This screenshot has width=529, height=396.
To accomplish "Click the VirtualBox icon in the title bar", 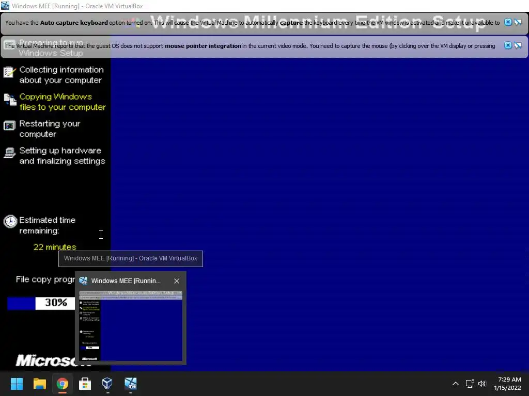I will [5, 6].
